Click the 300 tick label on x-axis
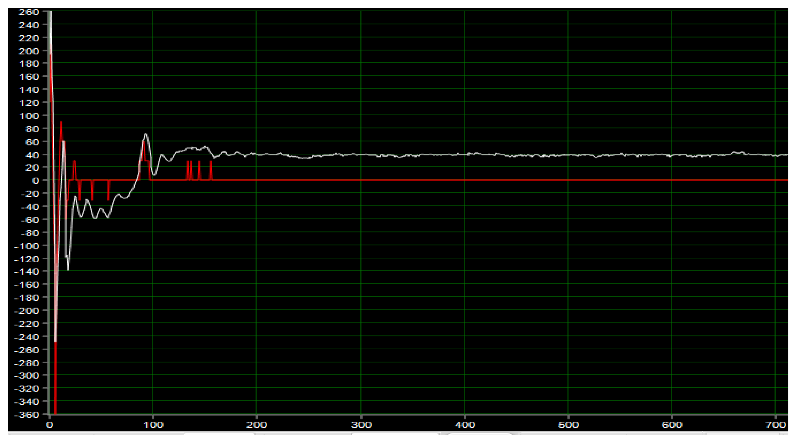Image resolution: width=797 pixels, height=438 pixels. (361, 425)
